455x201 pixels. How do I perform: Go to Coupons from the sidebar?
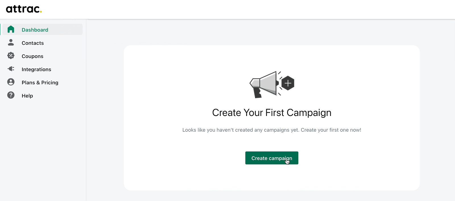click(32, 56)
